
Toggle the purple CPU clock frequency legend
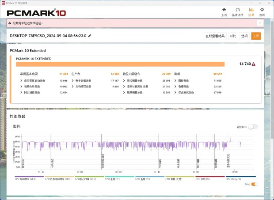pyautogui.click(x=29, y=178)
